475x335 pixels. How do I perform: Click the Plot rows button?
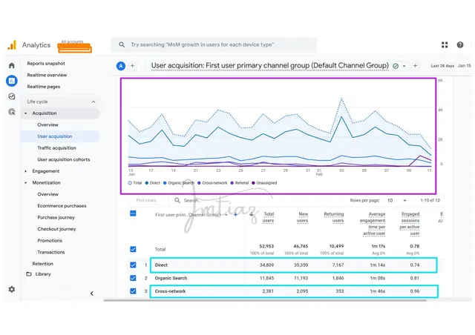pyautogui.click(x=146, y=200)
